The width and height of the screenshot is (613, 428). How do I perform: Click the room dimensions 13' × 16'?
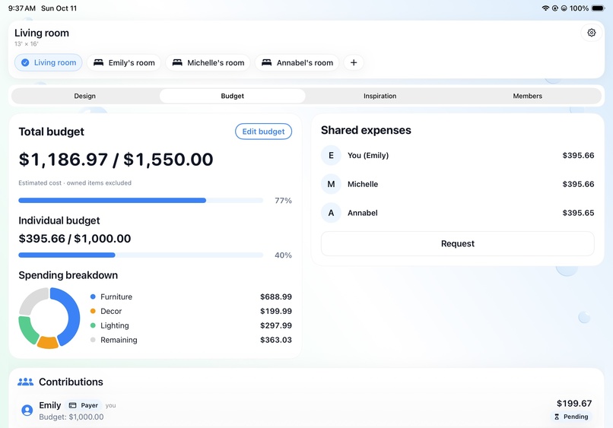tap(27, 44)
